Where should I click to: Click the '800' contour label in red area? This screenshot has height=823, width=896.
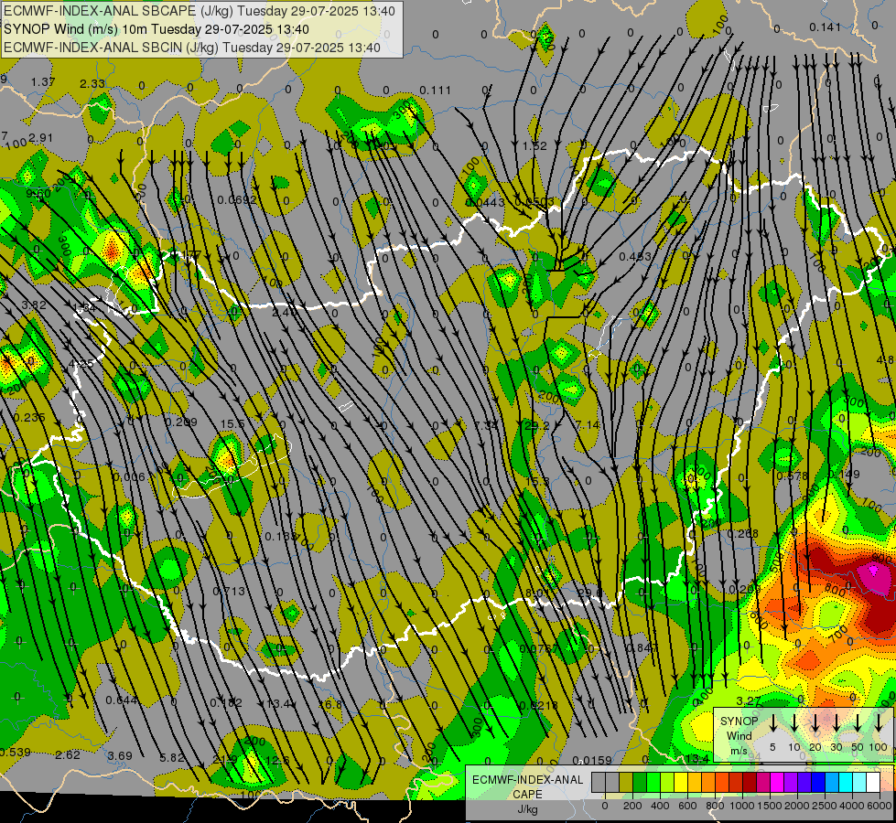(x=836, y=589)
